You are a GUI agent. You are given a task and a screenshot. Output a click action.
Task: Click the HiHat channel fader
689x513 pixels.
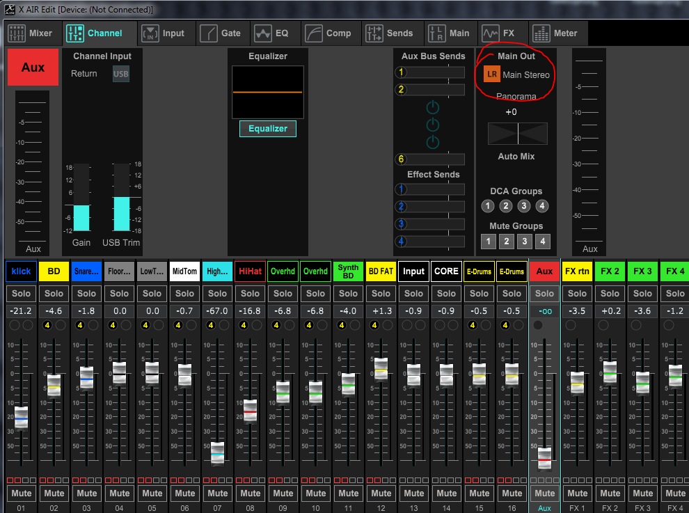[x=250, y=411]
